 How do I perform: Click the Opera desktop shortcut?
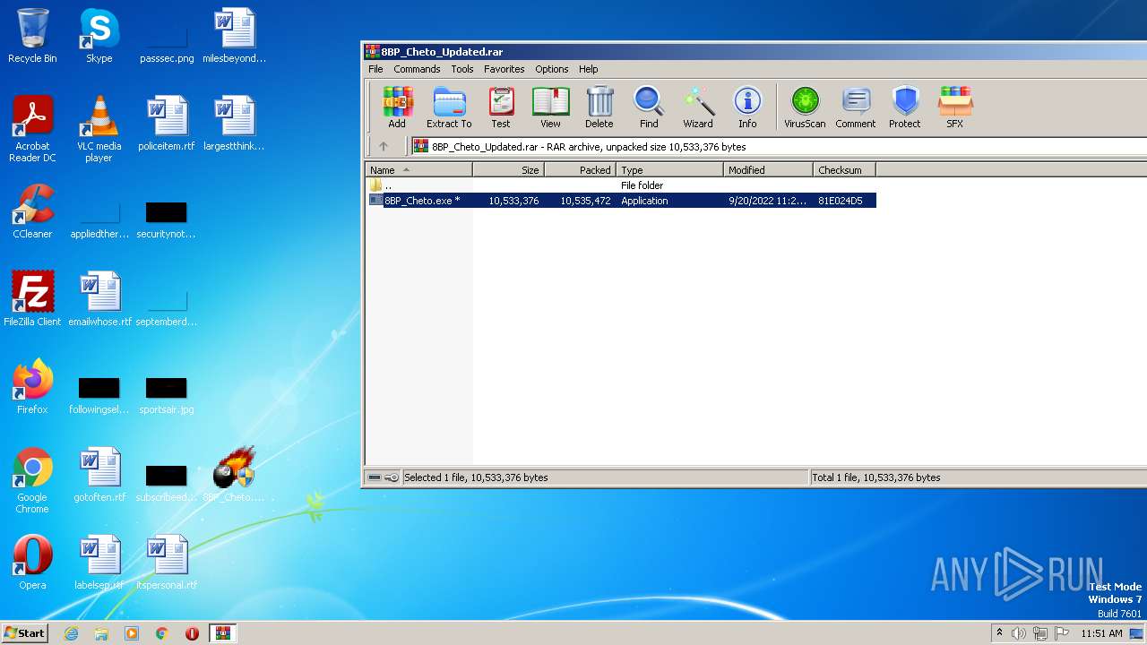coord(32,563)
